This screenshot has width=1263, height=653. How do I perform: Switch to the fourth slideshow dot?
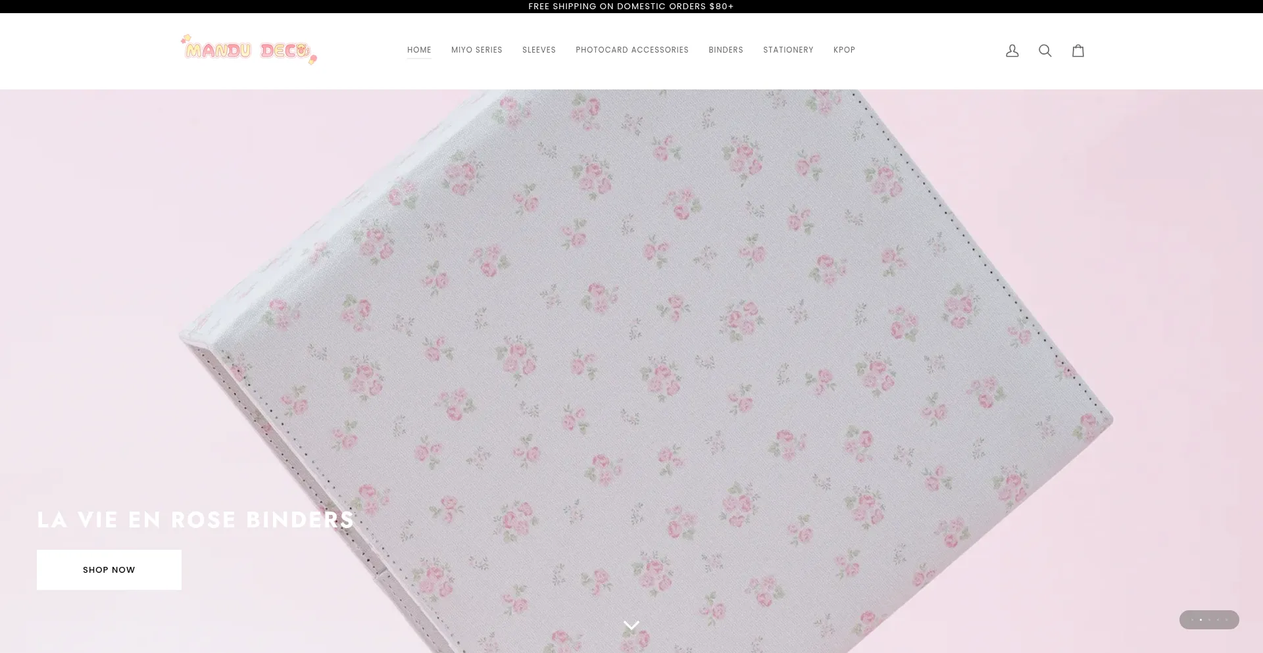[1218, 619]
